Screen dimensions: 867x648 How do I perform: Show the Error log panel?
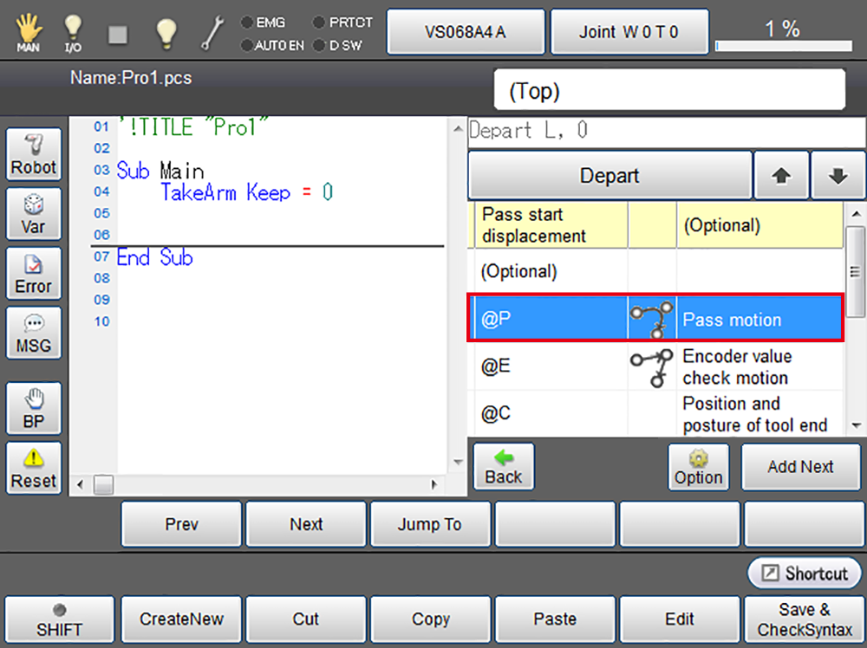click(x=34, y=274)
